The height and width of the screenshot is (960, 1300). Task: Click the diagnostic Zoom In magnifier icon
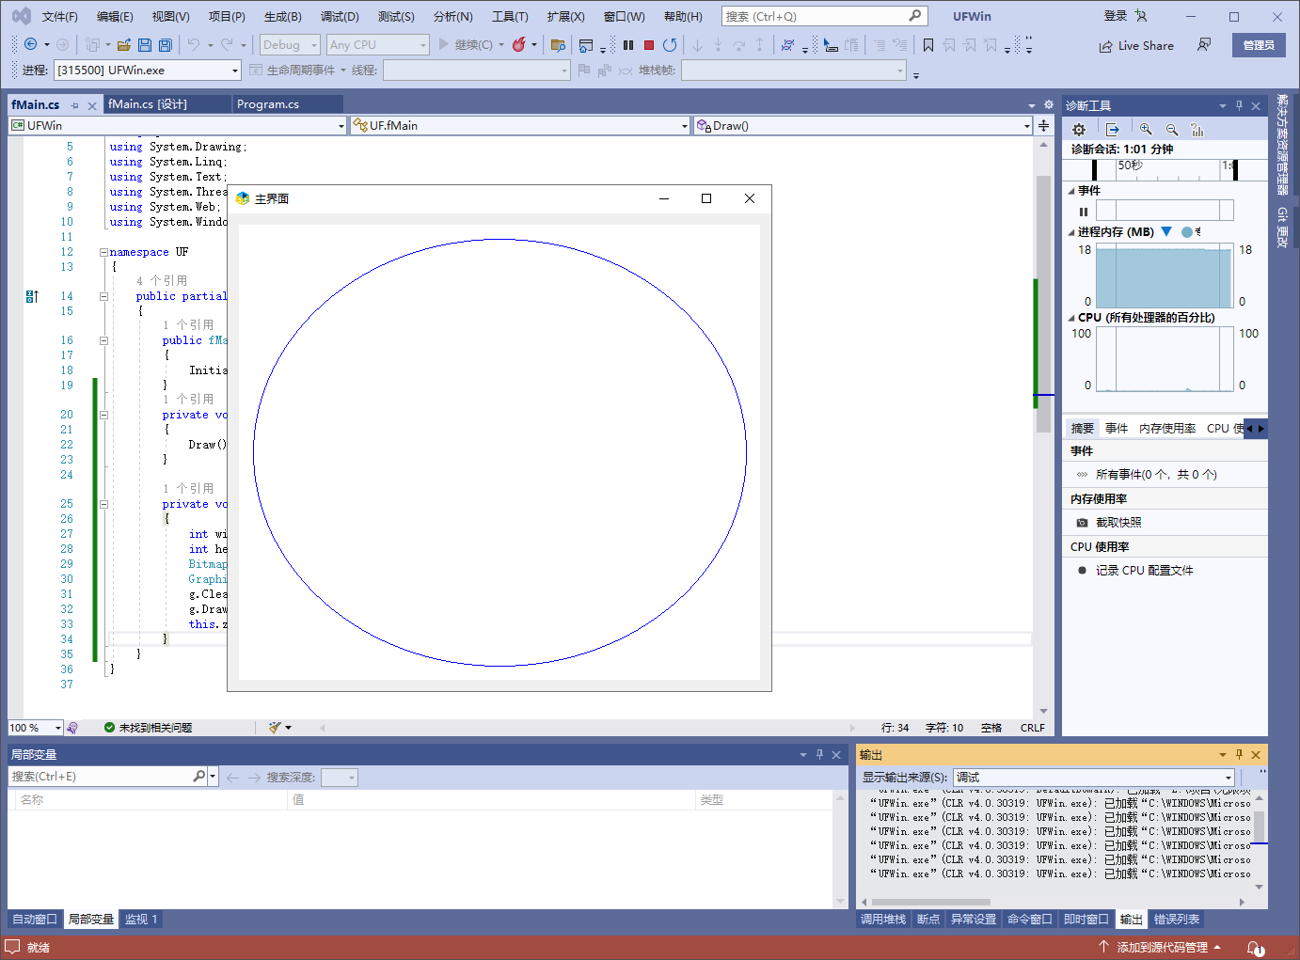(x=1146, y=130)
